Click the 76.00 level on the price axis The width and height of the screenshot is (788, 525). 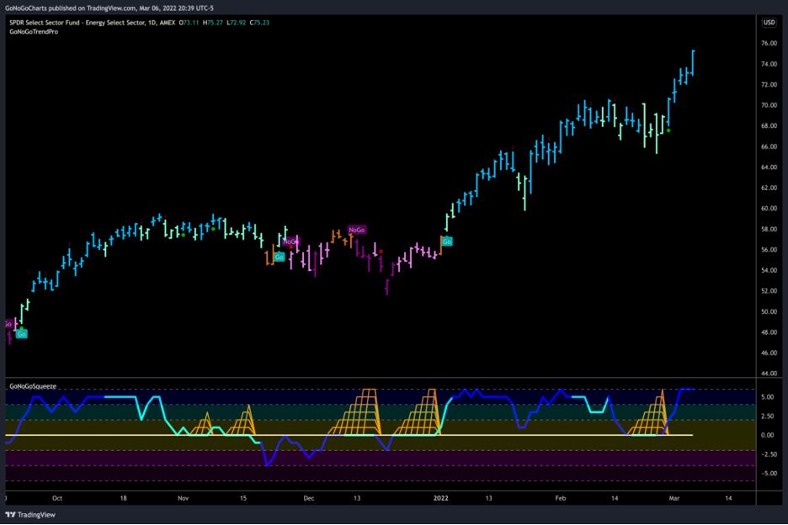(769, 44)
